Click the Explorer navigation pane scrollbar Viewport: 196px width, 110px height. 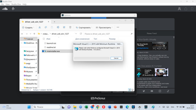[38, 56]
